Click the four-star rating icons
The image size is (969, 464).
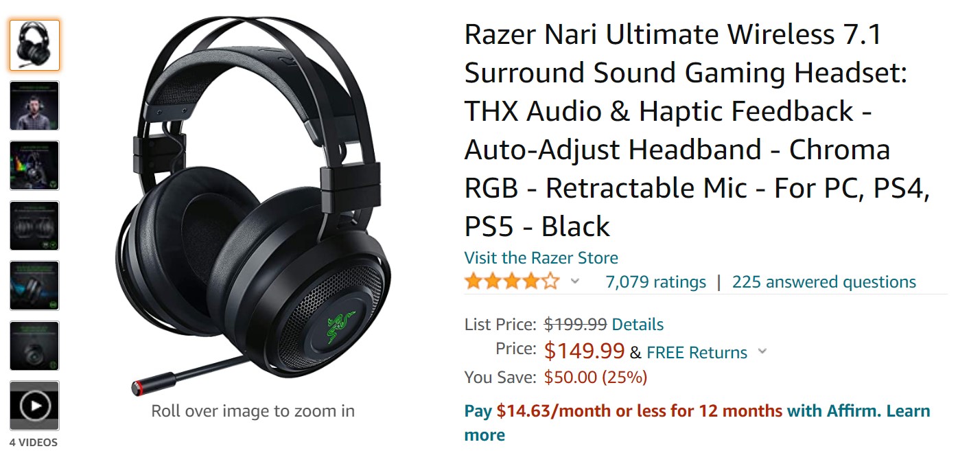(512, 281)
